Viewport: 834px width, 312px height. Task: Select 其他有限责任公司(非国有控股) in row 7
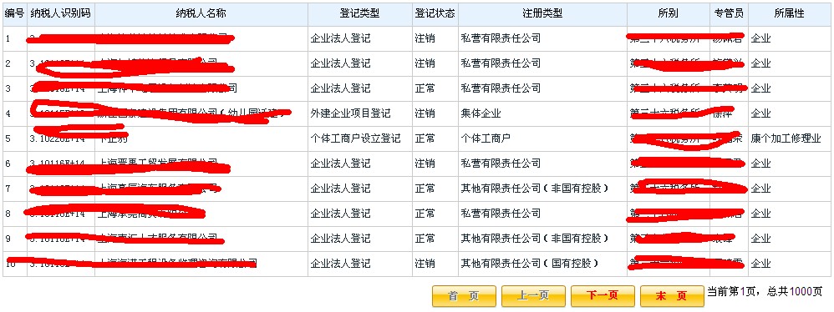click(542, 189)
